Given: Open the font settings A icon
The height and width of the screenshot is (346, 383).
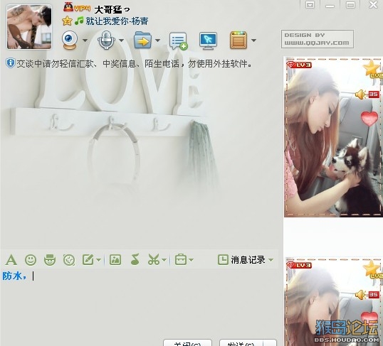Looking at the screenshot, I should pos(11,260).
